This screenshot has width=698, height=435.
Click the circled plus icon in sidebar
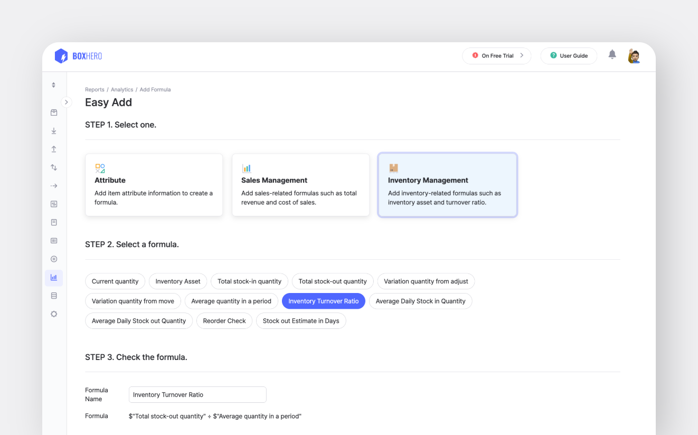54,259
